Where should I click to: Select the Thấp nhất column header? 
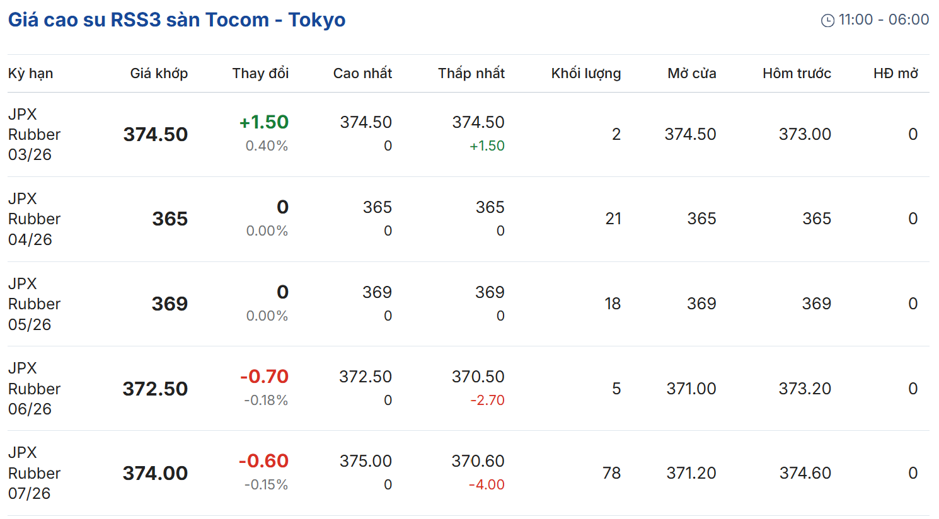[x=471, y=74]
